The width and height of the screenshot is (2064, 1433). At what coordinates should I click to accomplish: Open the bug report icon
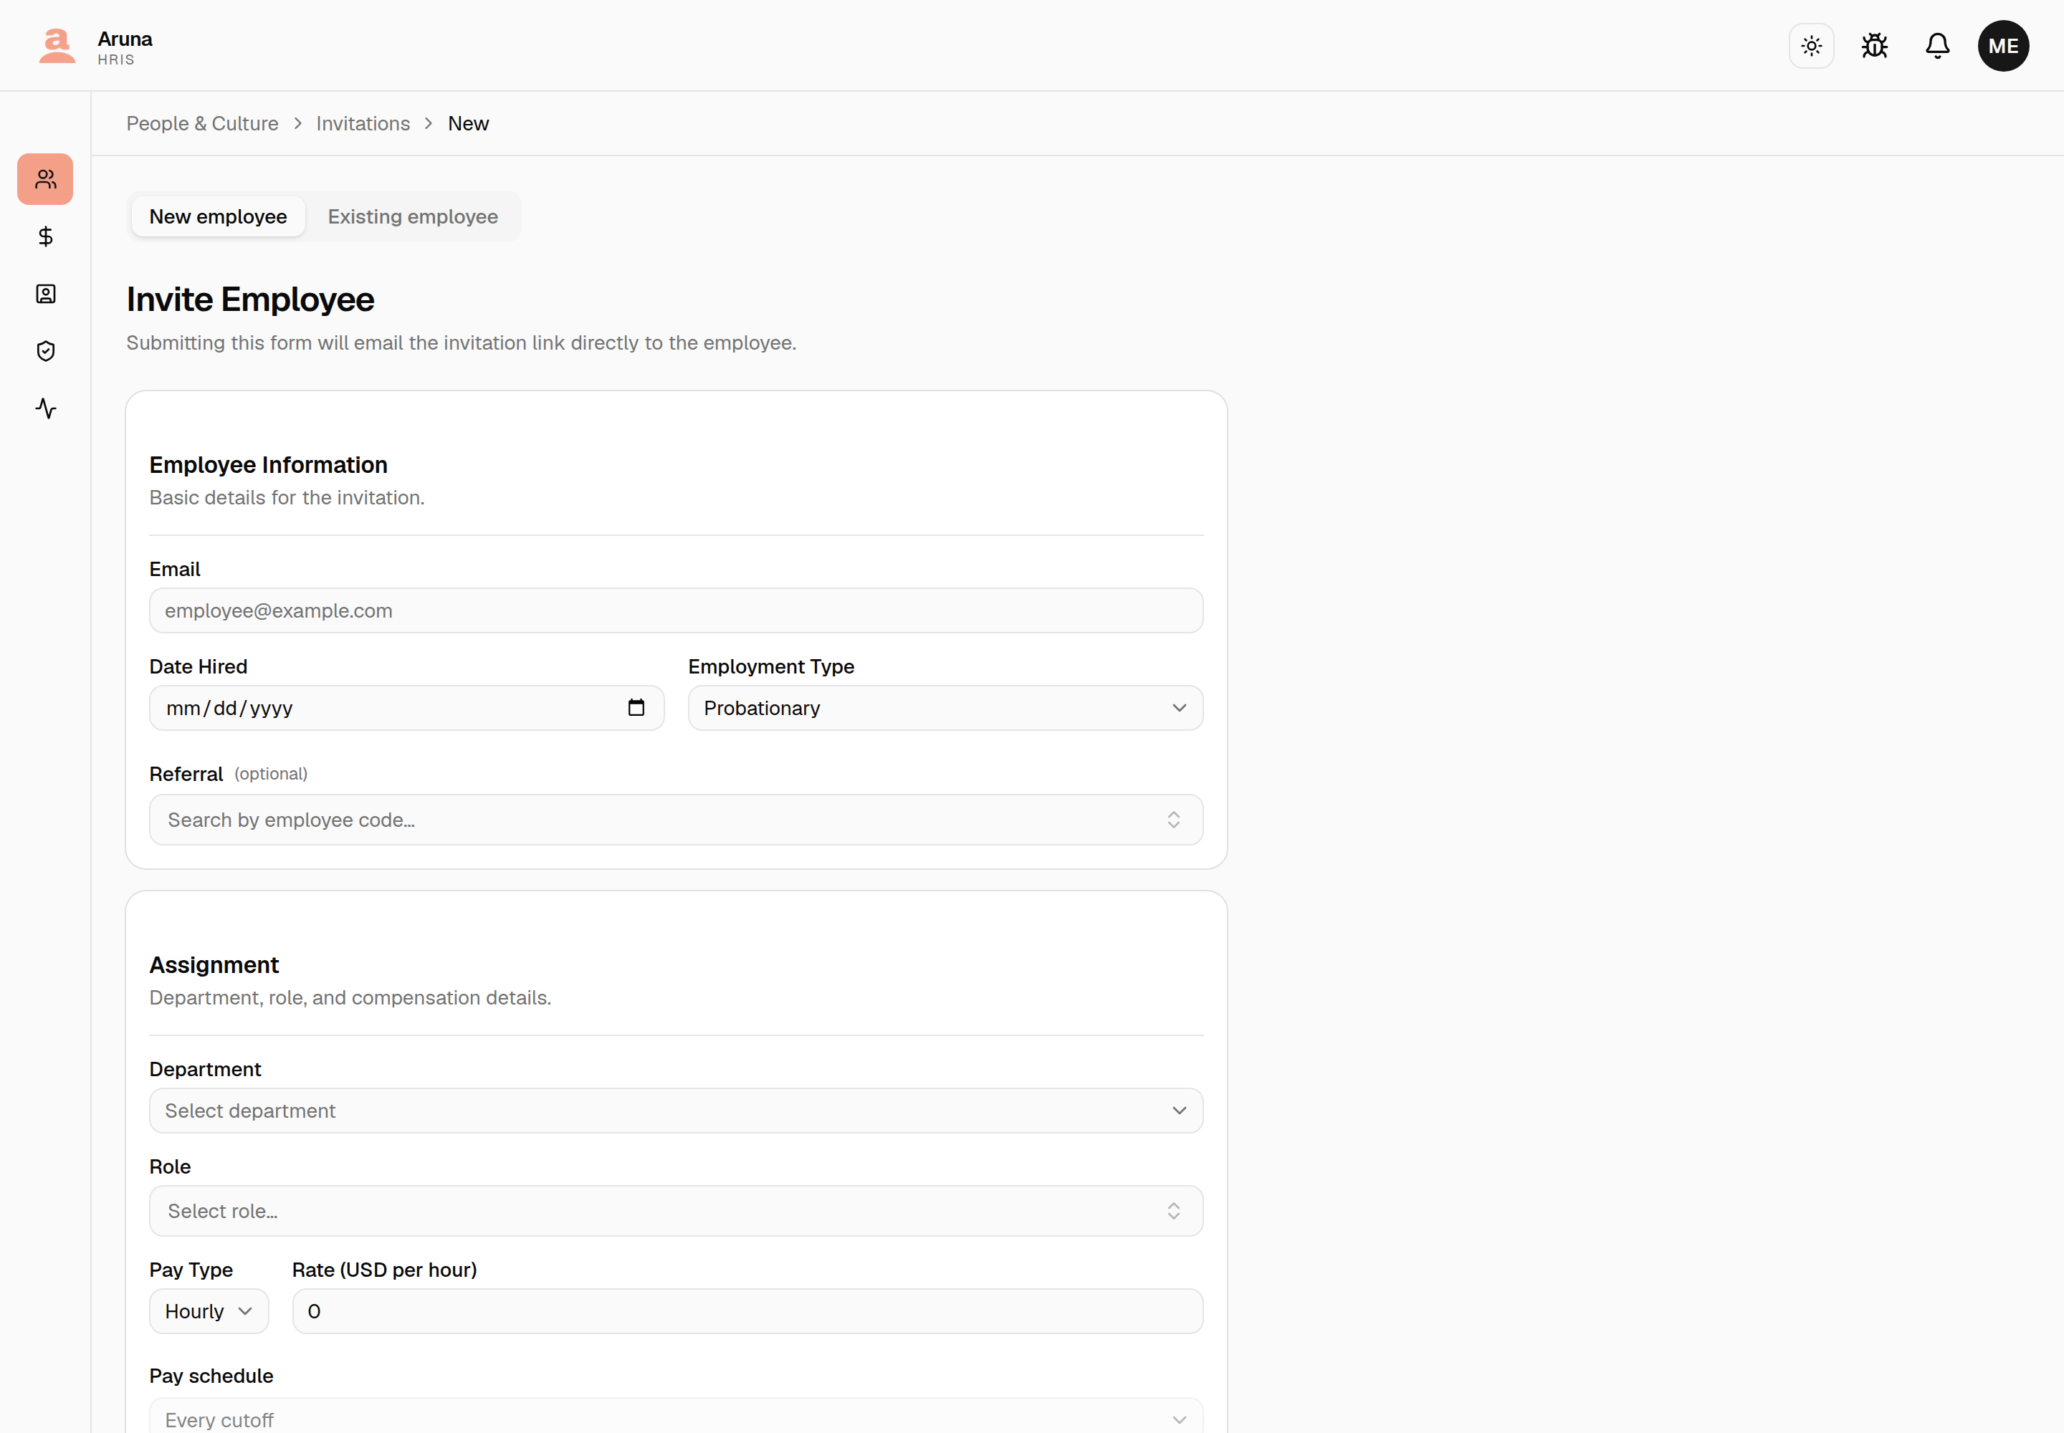coord(1875,46)
